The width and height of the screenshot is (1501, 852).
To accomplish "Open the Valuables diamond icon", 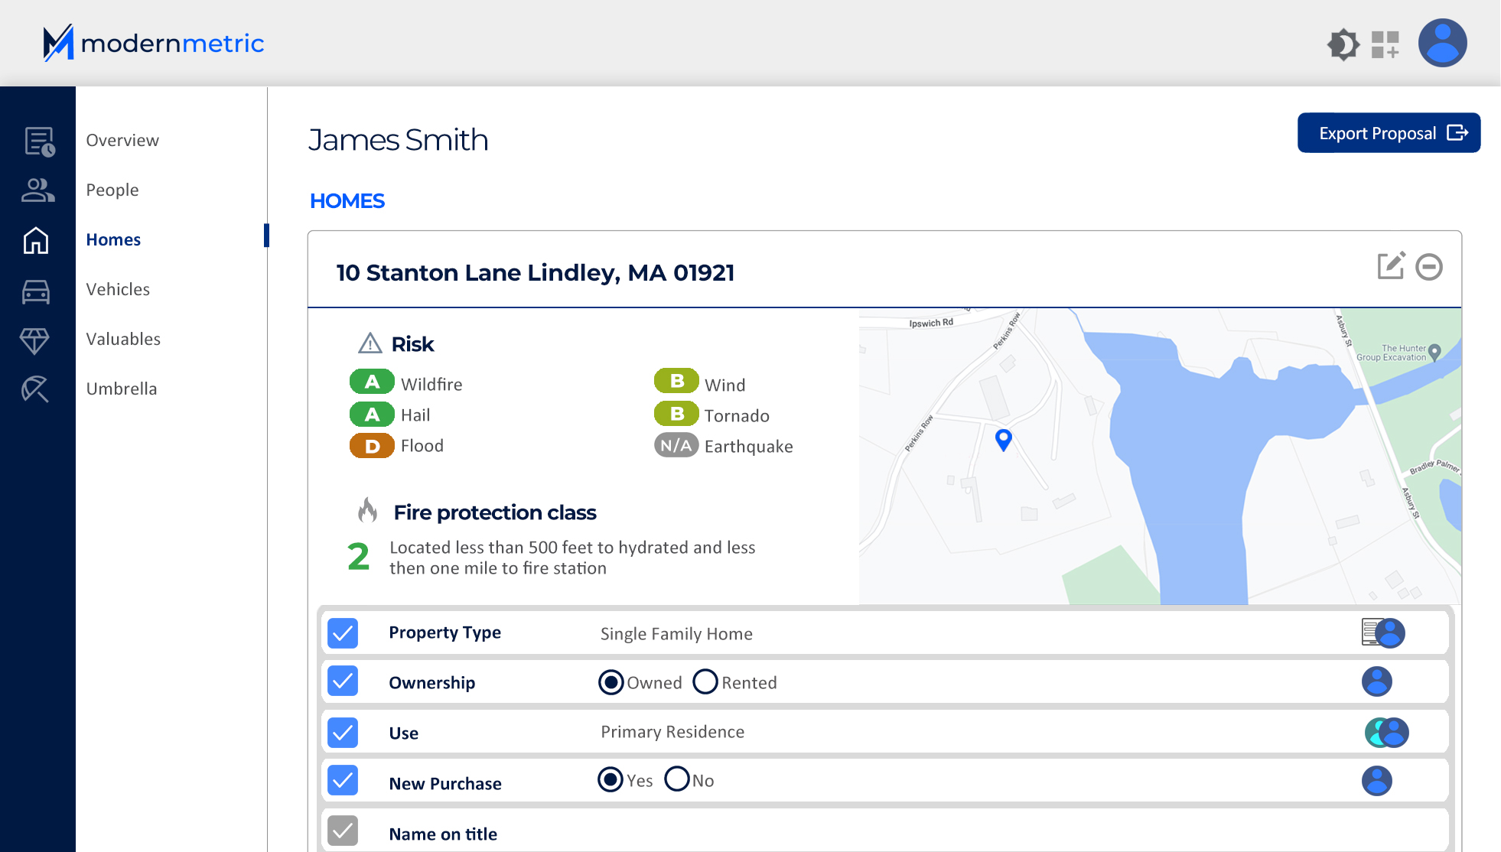I will (35, 340).
